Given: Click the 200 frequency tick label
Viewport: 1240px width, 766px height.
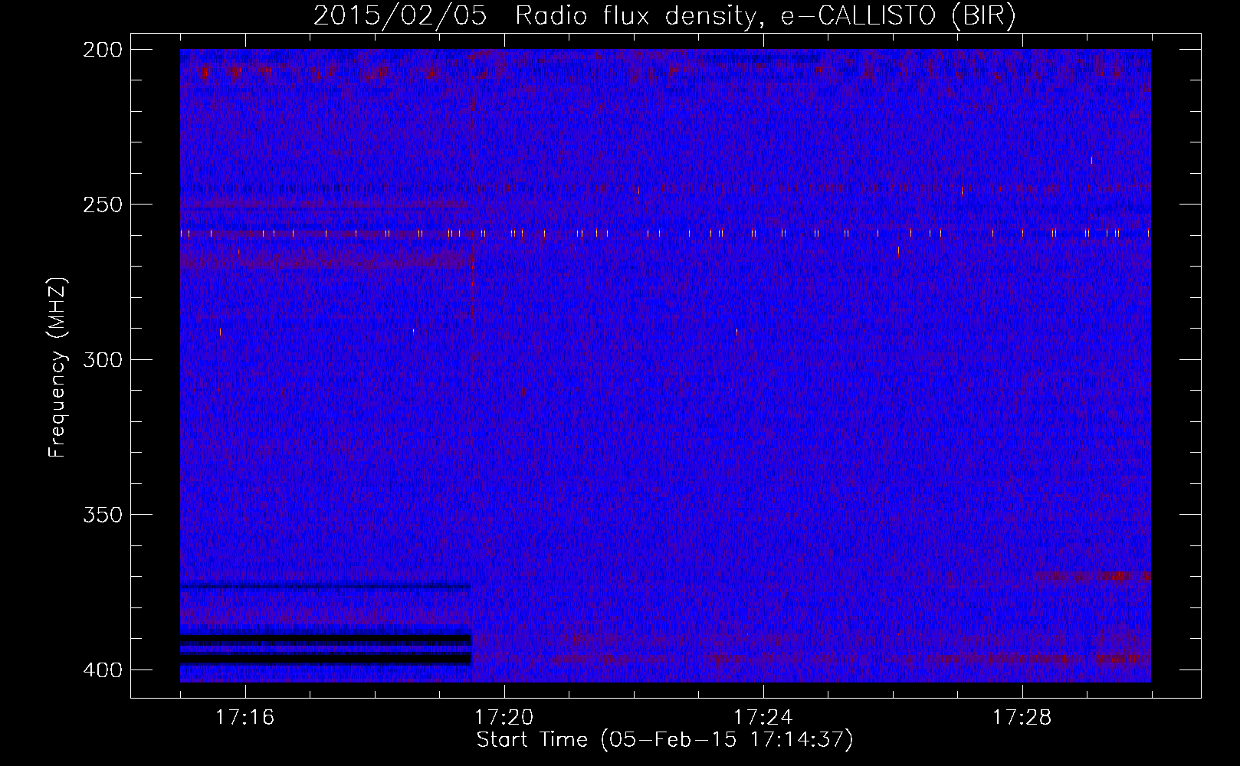Looking at the screenshot, I should point(103,50).
